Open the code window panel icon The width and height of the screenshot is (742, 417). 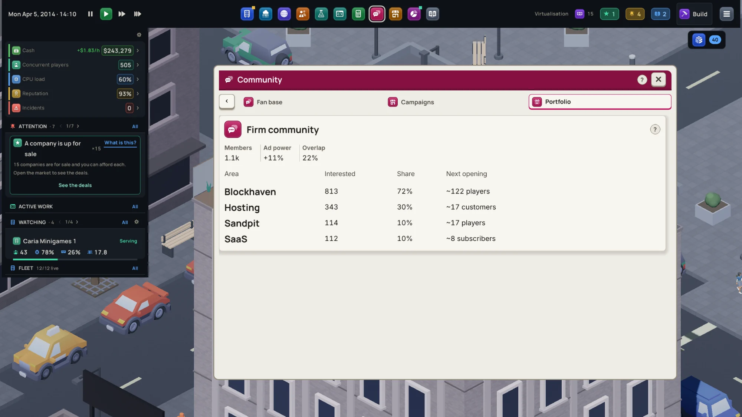click(340, 14)
